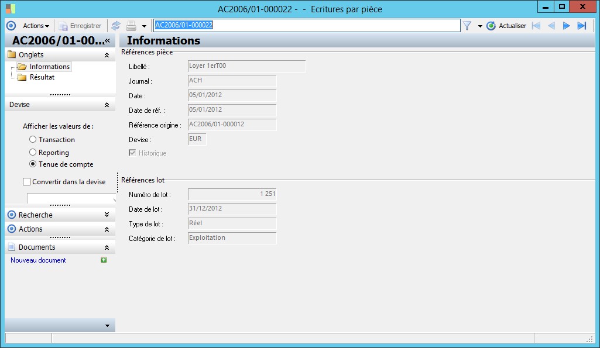The width and height of the screenshot is (600, 348).
Task: Toggle the Historique checkbox
Action: click(x=132, y=153)
